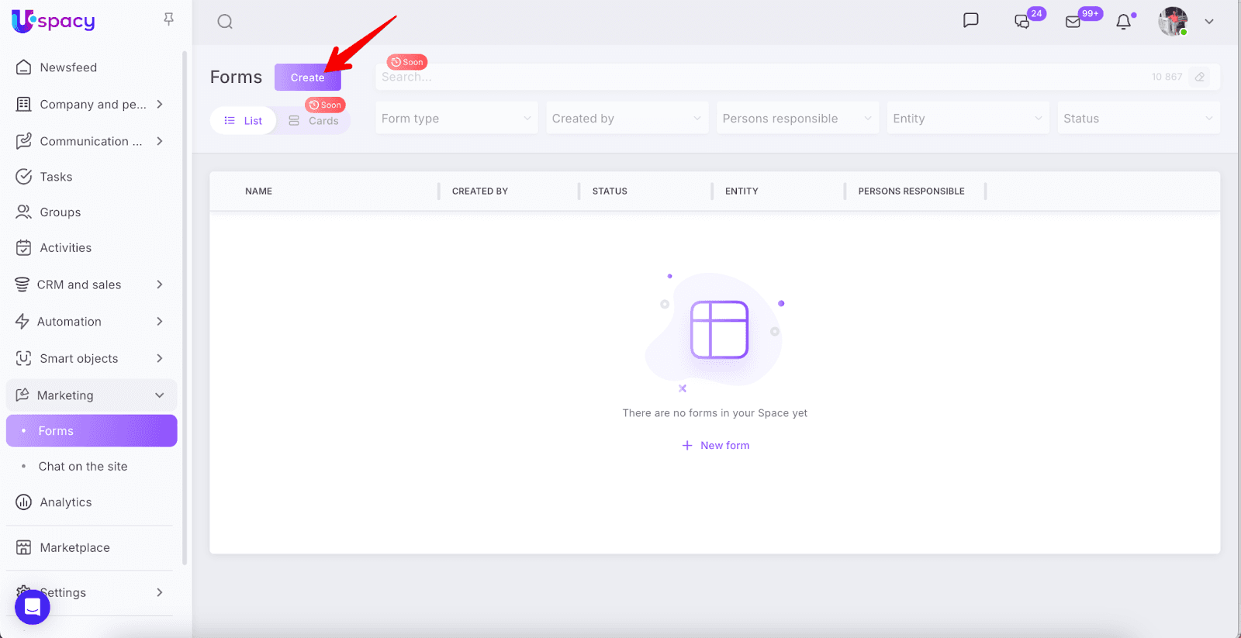This screenshot has width=1241, height=638.
Task: Switch to Cards view
Action: tap(314, 121)
